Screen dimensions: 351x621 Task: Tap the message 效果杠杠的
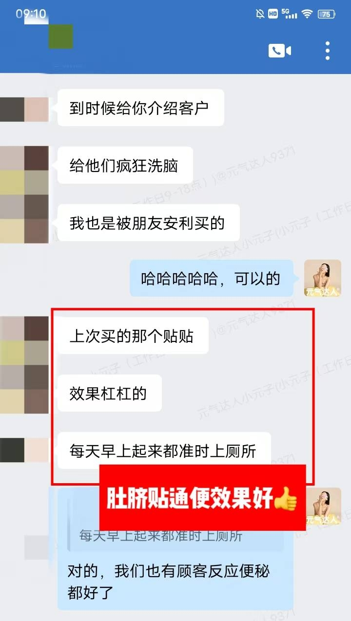click(x=110, y=394)
